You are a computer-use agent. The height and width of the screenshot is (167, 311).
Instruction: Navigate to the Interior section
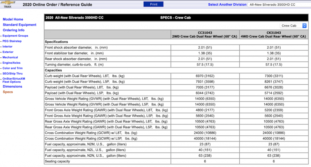tap(7, 46)
